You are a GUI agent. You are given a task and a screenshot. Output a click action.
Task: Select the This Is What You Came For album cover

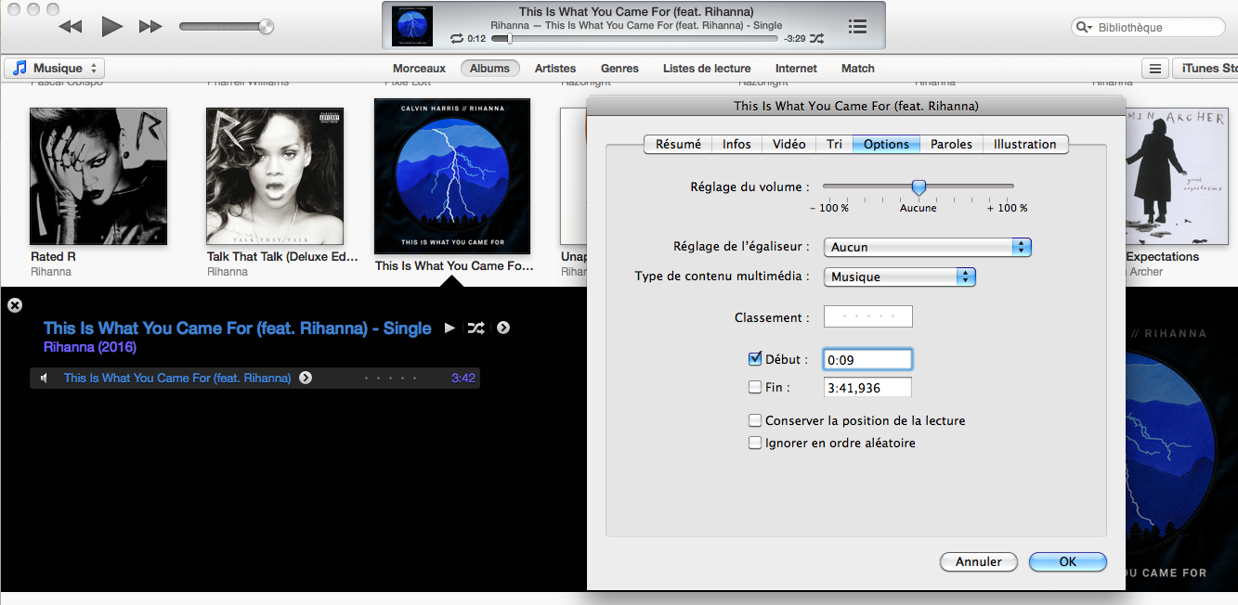point(452,176)
